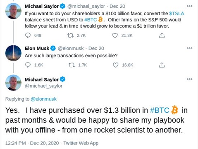Open reply on Saylor's first tweet
Image resolution: width=198 pixels, height=149 pixels.
click(x=28, y=35)
